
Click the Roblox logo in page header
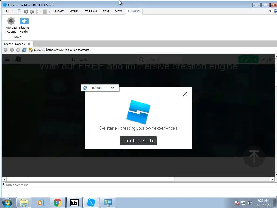coord(18,59)
